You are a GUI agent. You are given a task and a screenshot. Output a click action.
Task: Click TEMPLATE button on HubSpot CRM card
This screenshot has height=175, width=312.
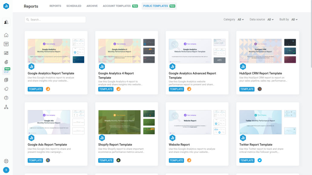[x=247, y=89]
